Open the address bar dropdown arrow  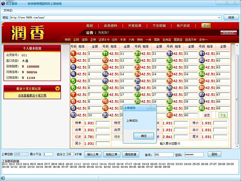[x=219, y=17]
